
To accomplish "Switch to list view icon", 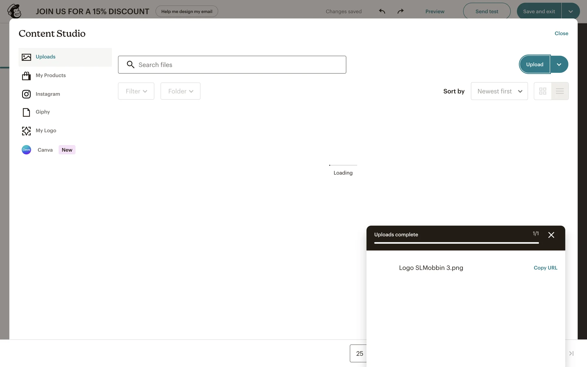I will [x=560, y=91].
